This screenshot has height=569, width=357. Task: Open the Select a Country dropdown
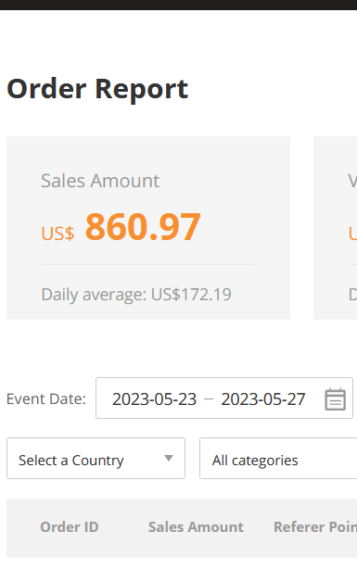coord(96,459)
